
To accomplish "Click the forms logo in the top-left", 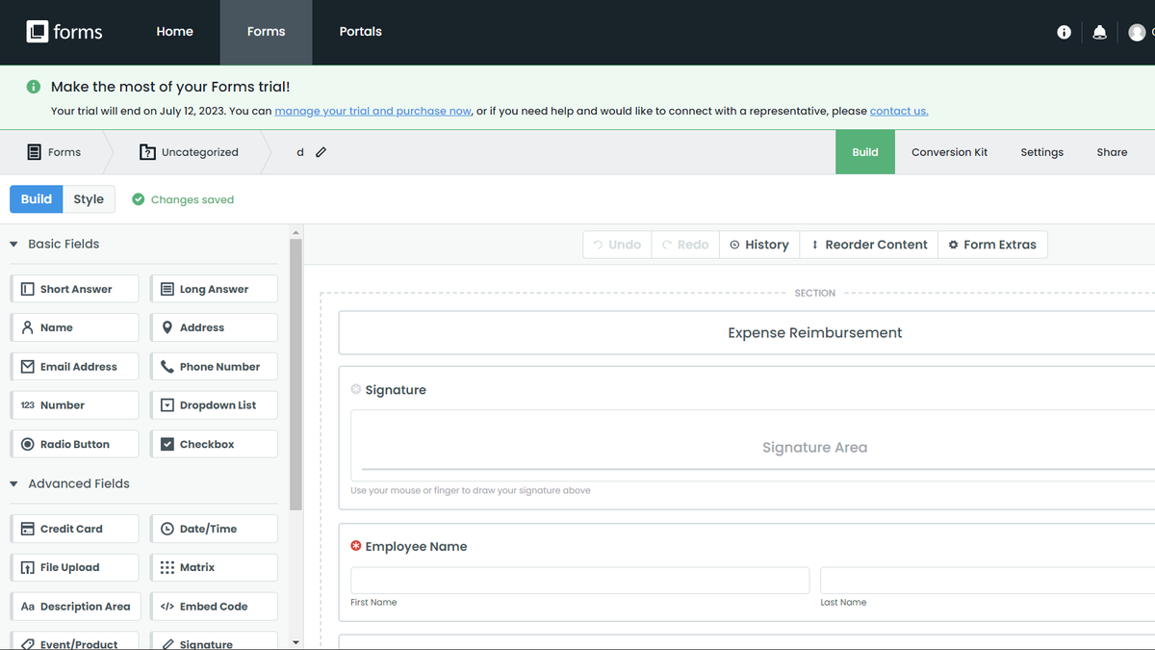I will coord(64,31).
